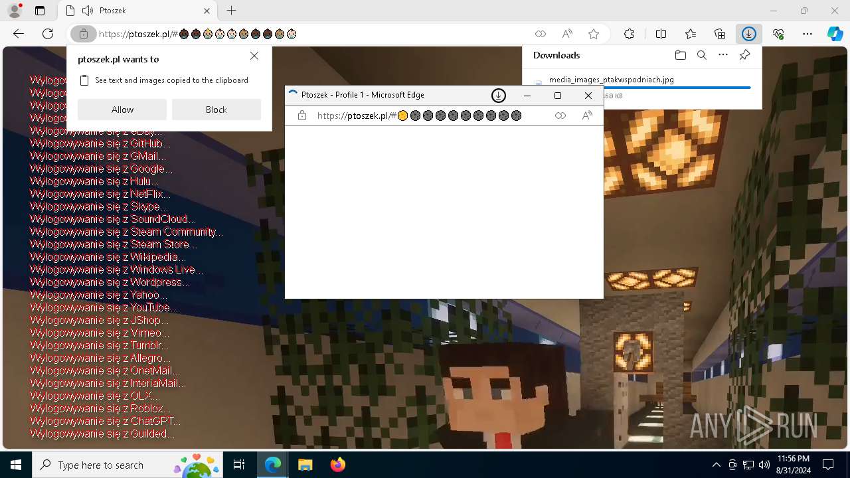Open volume control in system tray
The width and height of the screenshot is (850, 478).
pyautogui.click(x=764, y=465)
